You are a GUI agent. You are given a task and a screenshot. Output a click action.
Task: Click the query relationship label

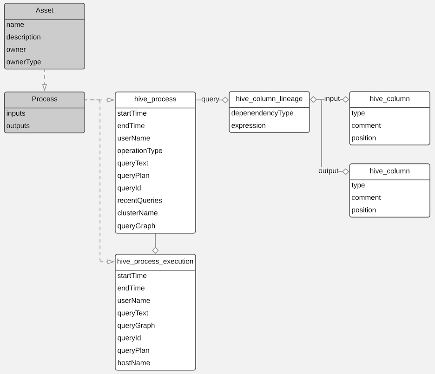pos(210,99)
